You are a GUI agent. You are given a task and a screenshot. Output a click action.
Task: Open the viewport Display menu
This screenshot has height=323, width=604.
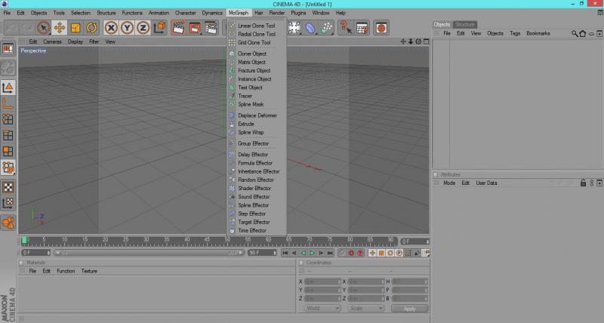click(x=75, y=42)
